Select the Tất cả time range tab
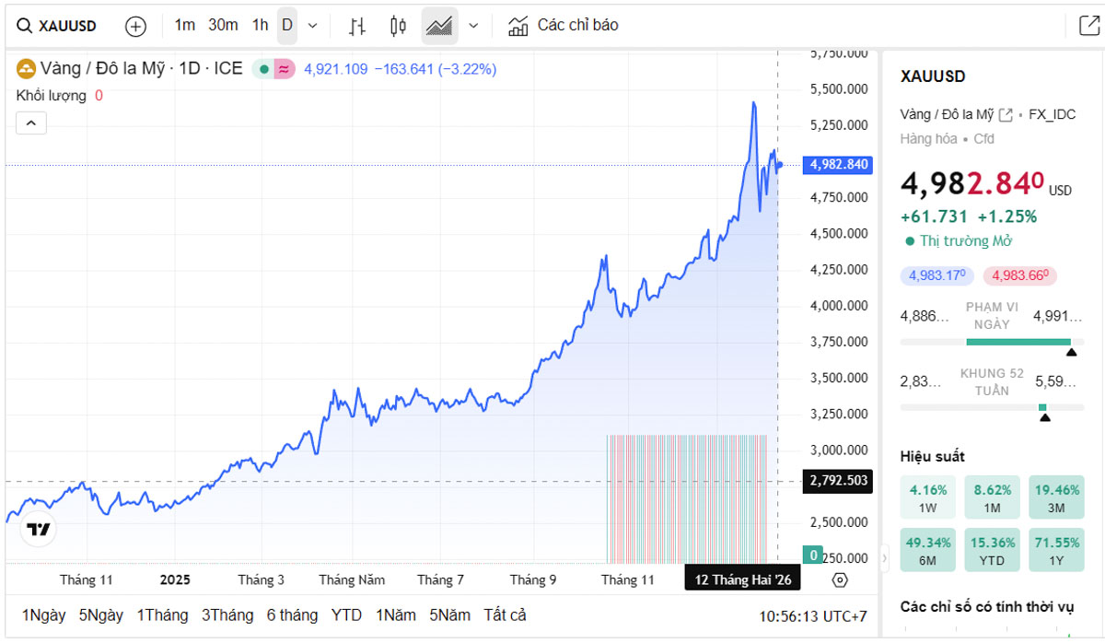 tap(505, 614)
